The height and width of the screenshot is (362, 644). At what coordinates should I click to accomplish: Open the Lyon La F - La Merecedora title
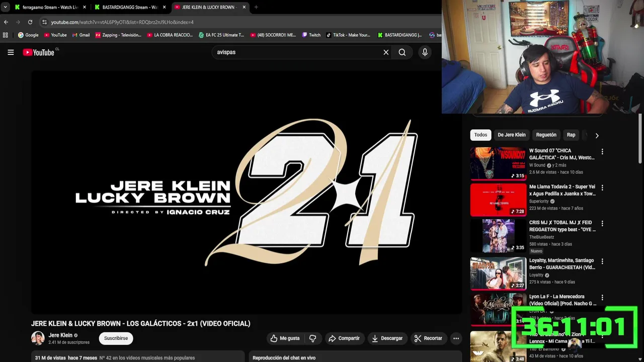pos(562,300)
